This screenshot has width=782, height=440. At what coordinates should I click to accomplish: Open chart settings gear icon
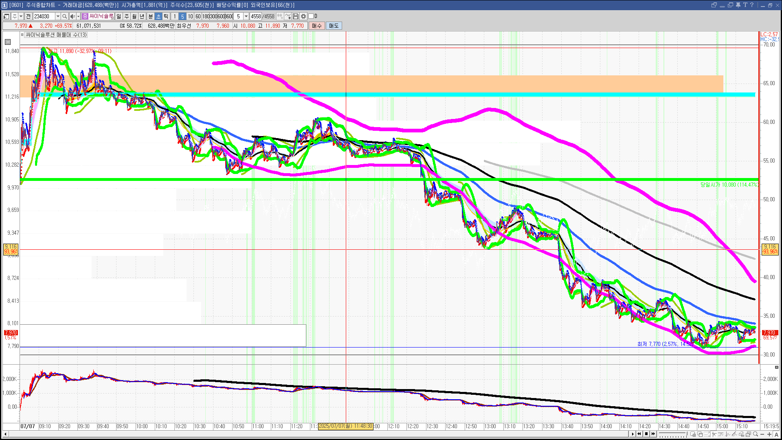303,16
